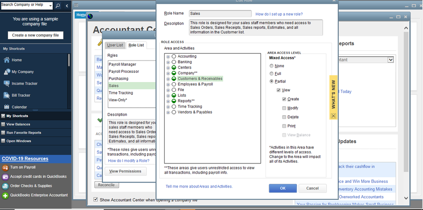Screen dimensions: 423x210
Task: Expand Customers & Receivables tree node
Action: (x=168, y=79)
